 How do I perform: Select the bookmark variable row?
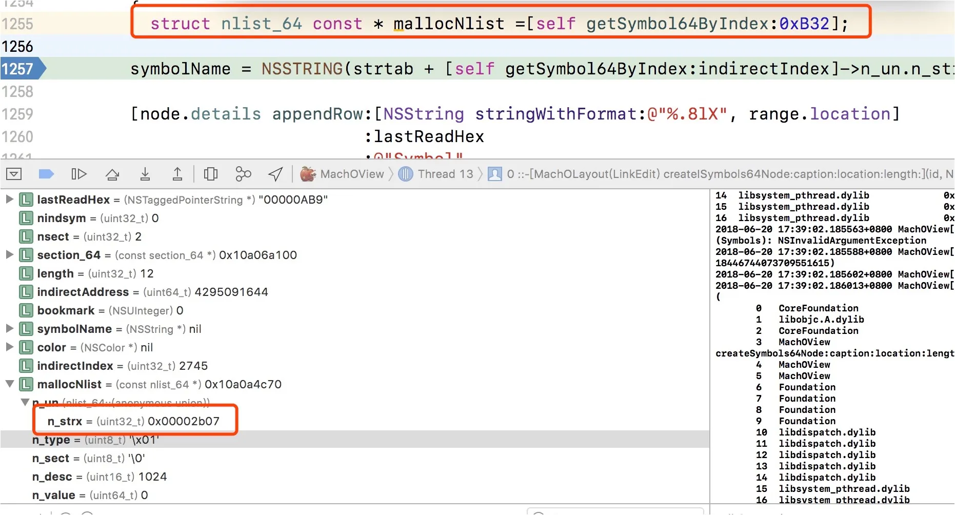[355, 310]
